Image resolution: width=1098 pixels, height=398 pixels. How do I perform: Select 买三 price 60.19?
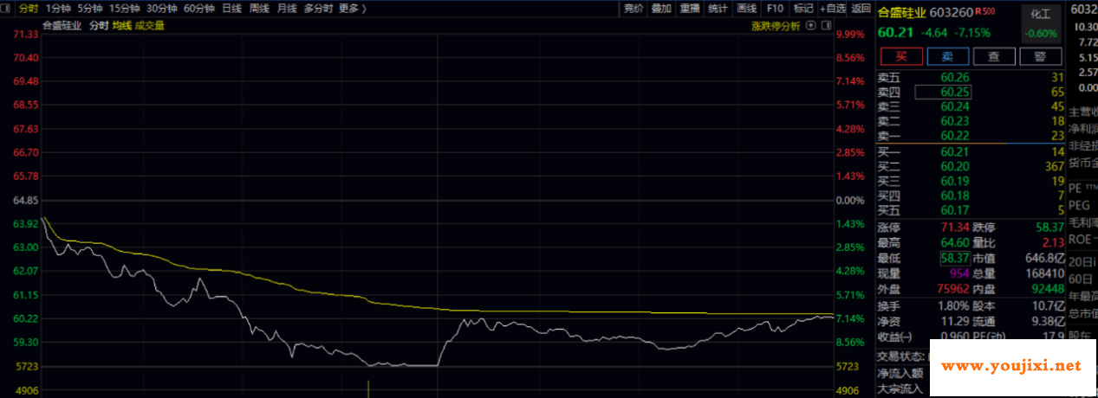[955, 181]
